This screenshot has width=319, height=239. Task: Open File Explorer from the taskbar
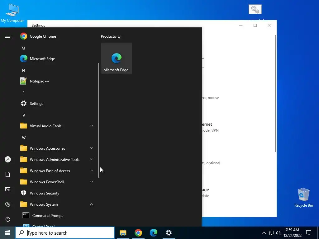[x=123, y=233]
